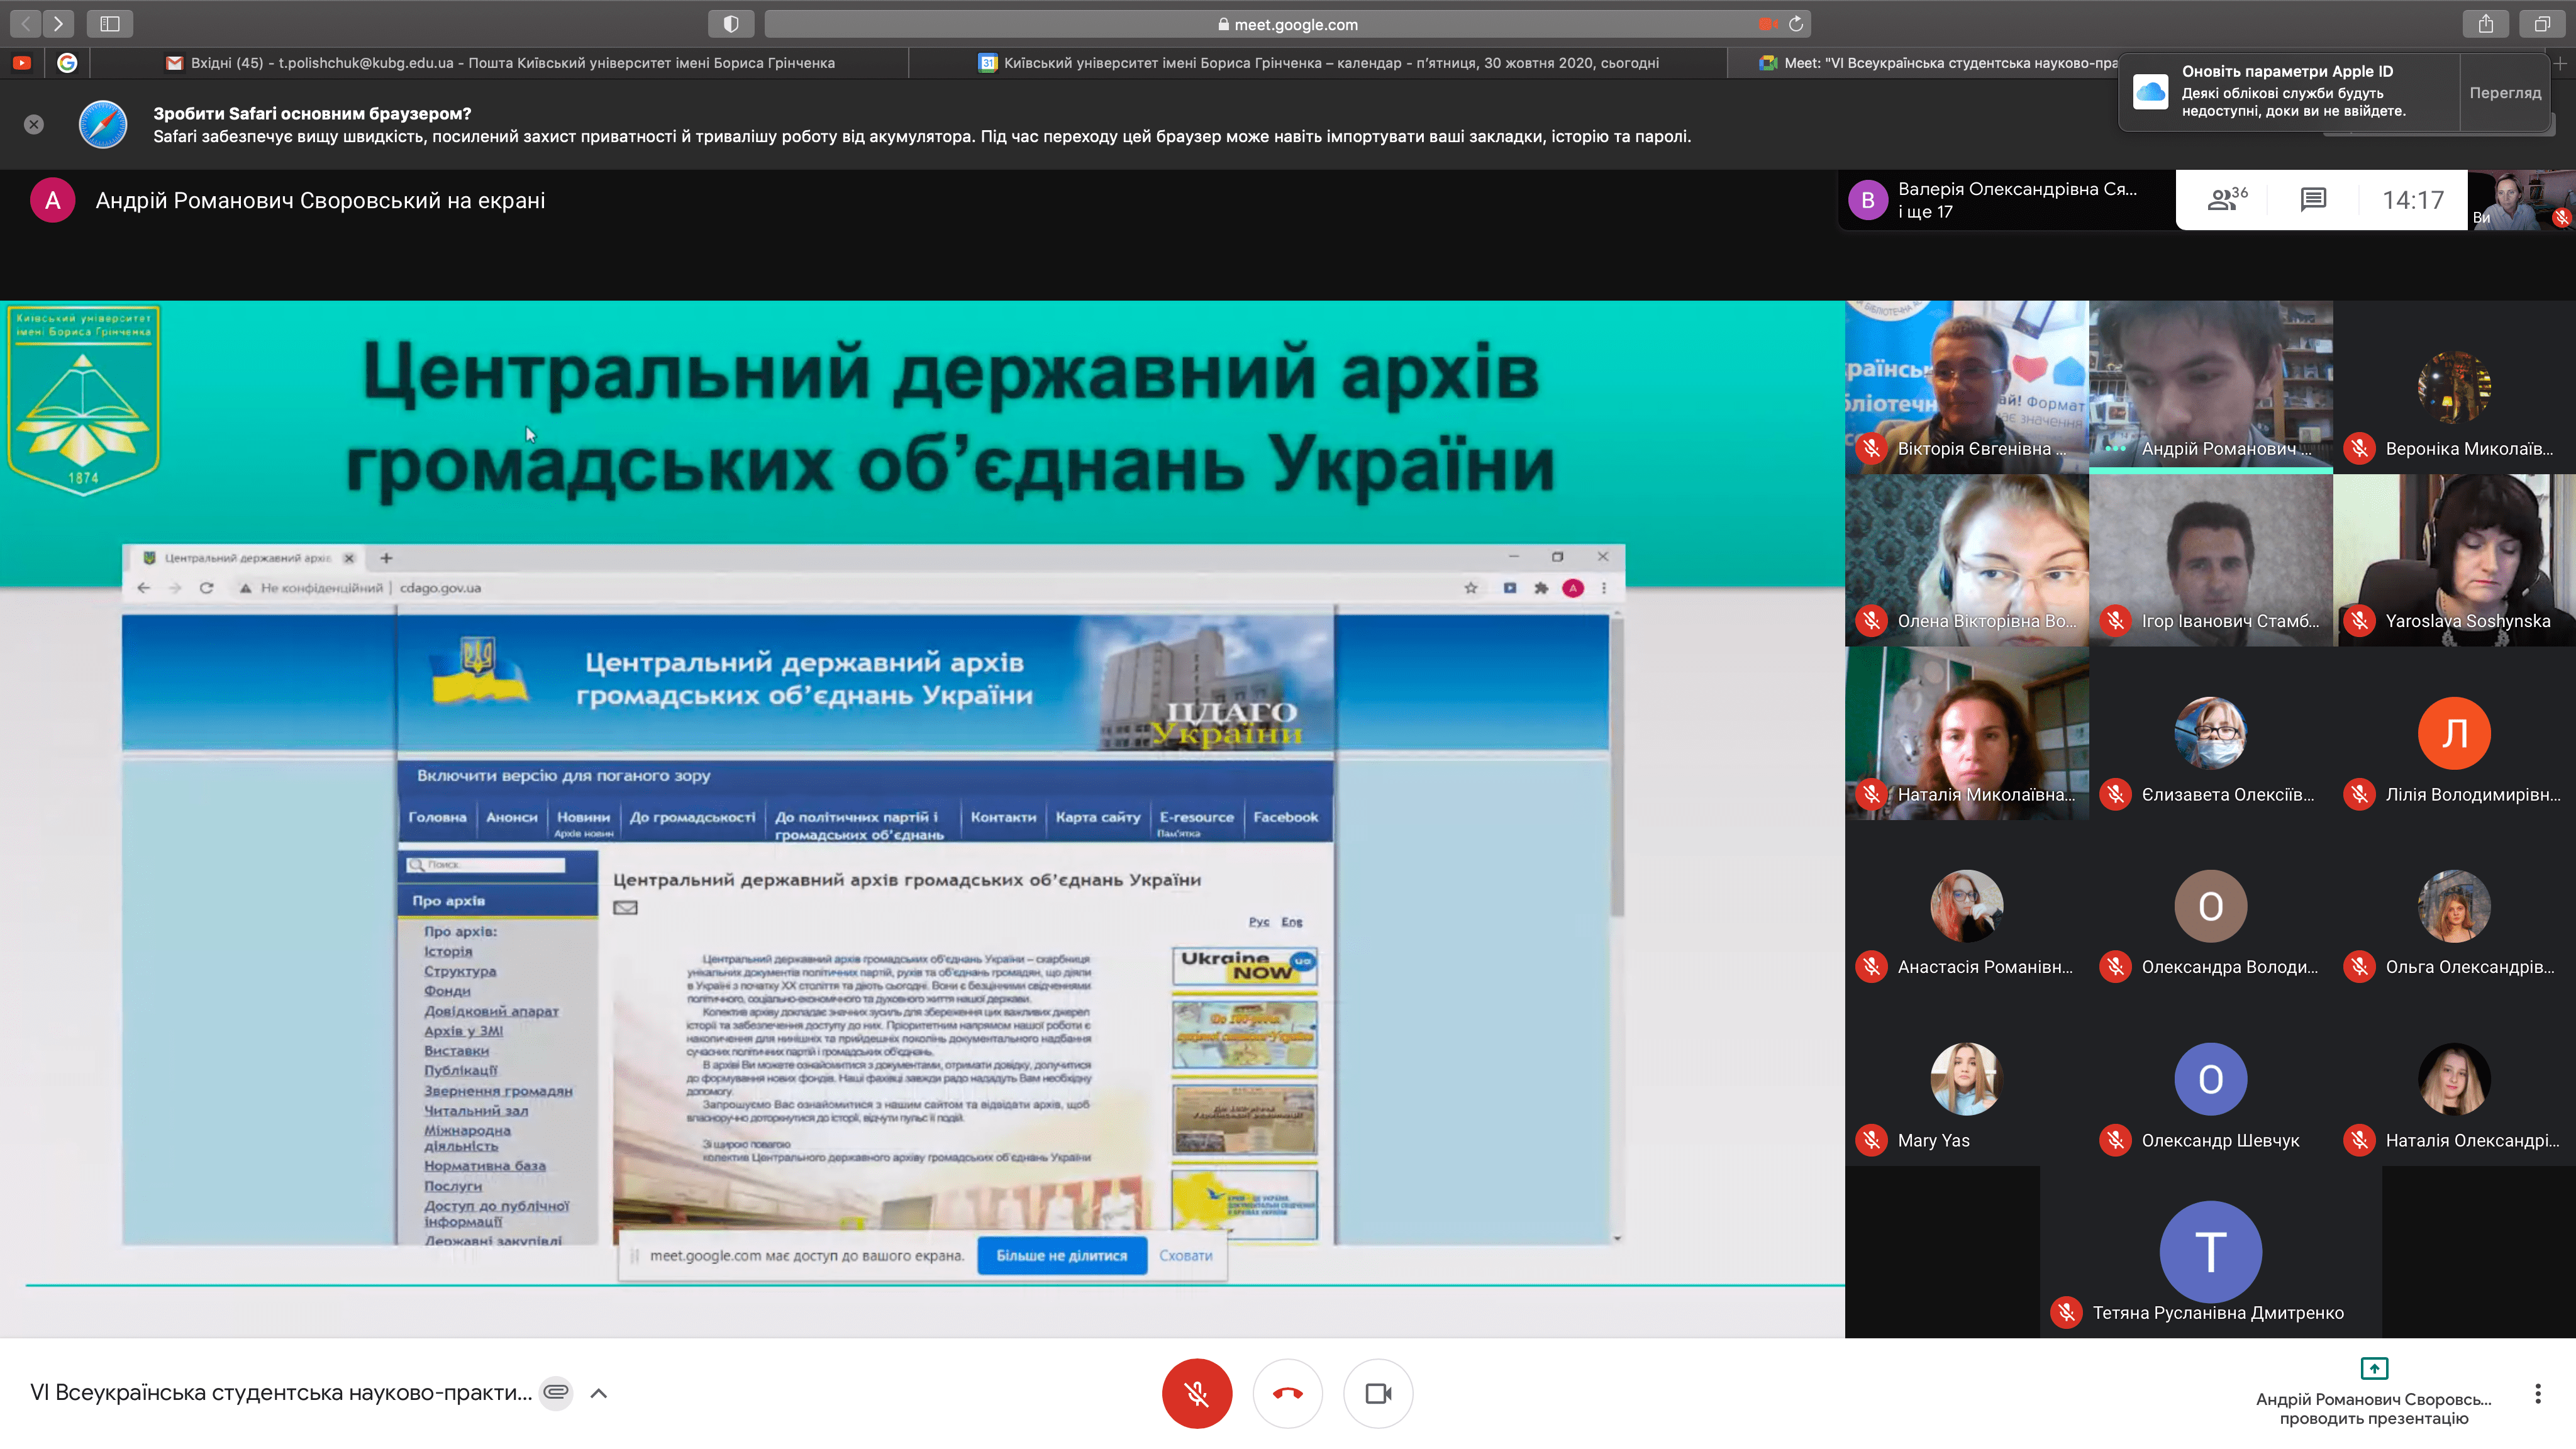Image resolution: width=2576 pixels, height=1449 pixels.
Task: Click the Safari sidebar icon
Action: (110, 24)
